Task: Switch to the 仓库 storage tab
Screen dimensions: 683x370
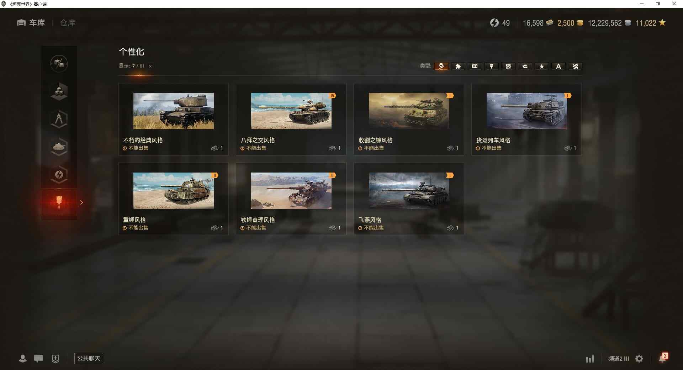Action: 68,23
